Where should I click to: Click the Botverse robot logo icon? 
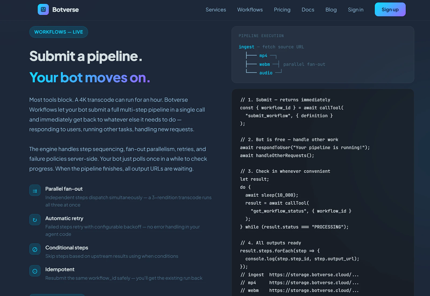[43, 9]
